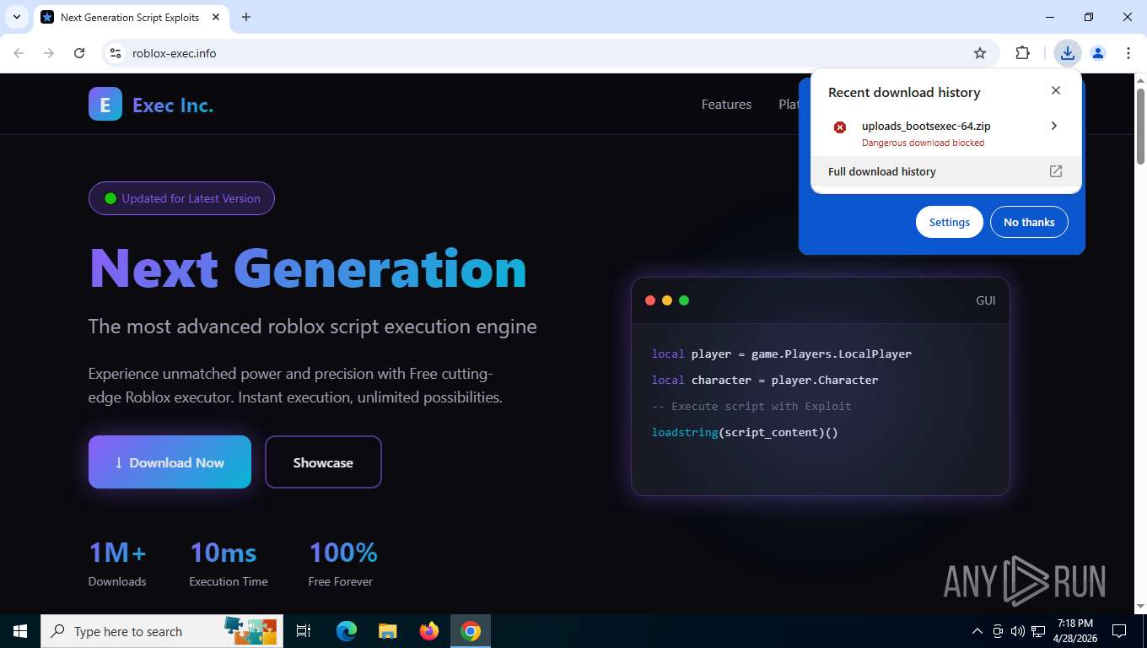Screen dimensions: 1147x648
Task: Show hidden system tray icons
Action: pyautogui.click(x=977, y=631)
